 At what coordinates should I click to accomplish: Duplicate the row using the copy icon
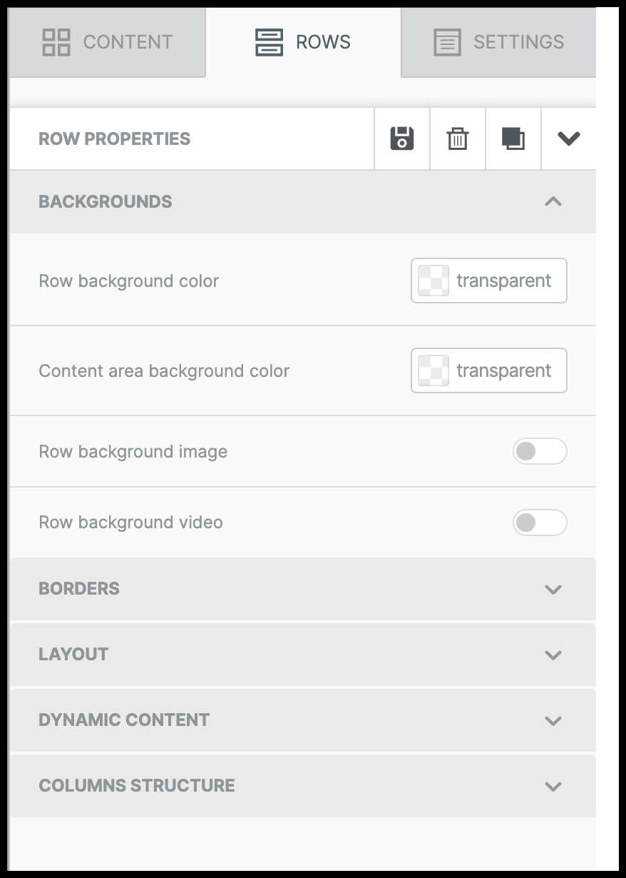[x=513, y=138]
